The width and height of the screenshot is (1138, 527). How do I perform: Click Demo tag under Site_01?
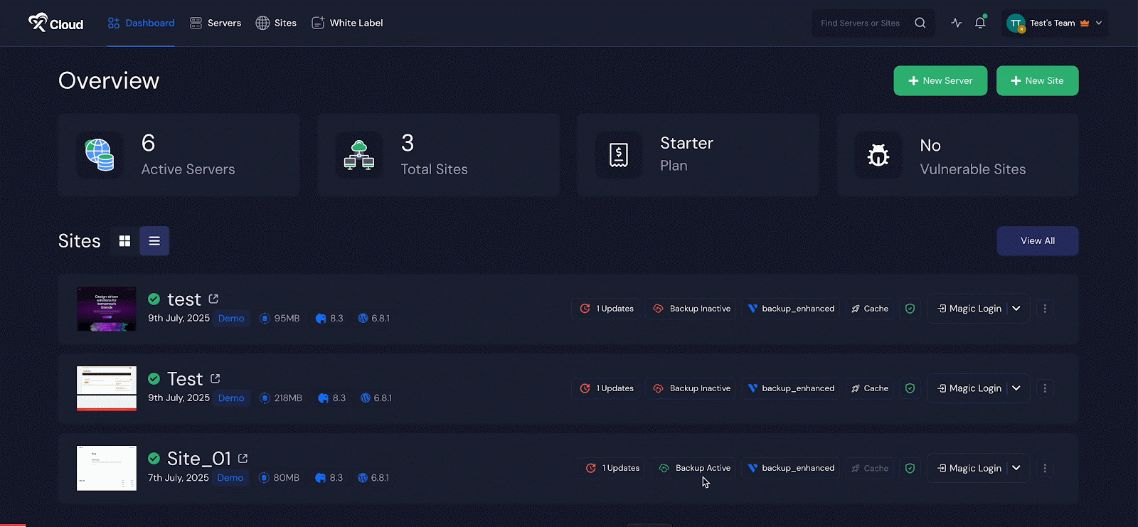(230, 478)
